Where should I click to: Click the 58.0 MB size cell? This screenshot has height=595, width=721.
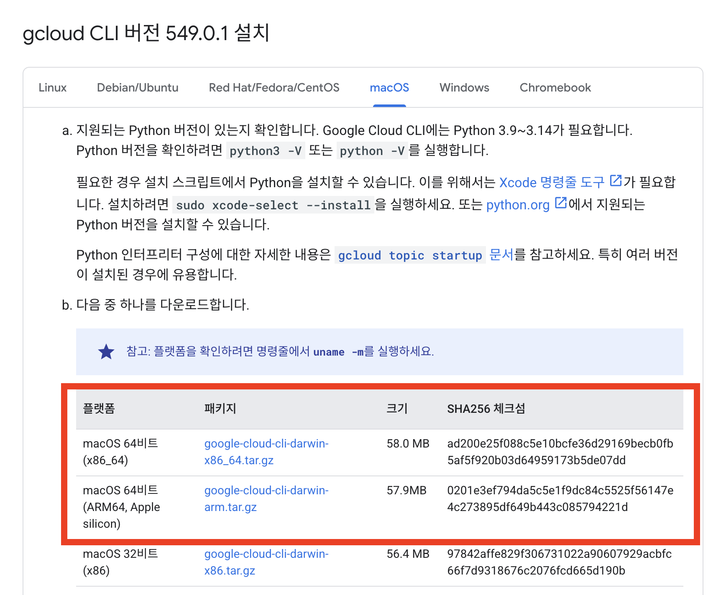click(x=408, y=444)
